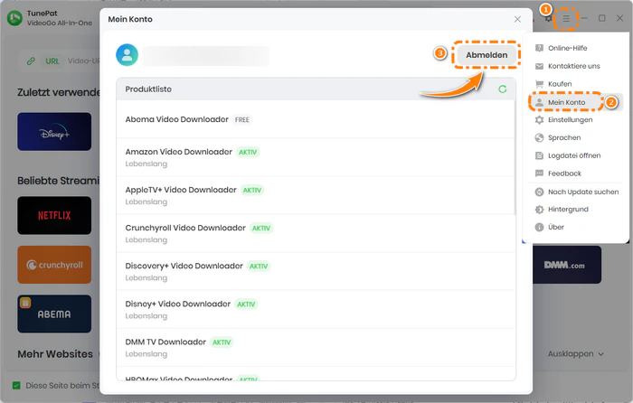This screenshot has width=633, height=403.
Task: Open the DMM.com tile
Action: click(567, 265)
